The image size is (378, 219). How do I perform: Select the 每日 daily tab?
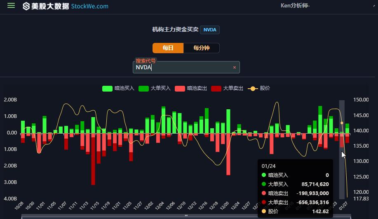point(168,48)
